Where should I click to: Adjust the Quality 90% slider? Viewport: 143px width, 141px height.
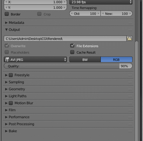point(68,66)
